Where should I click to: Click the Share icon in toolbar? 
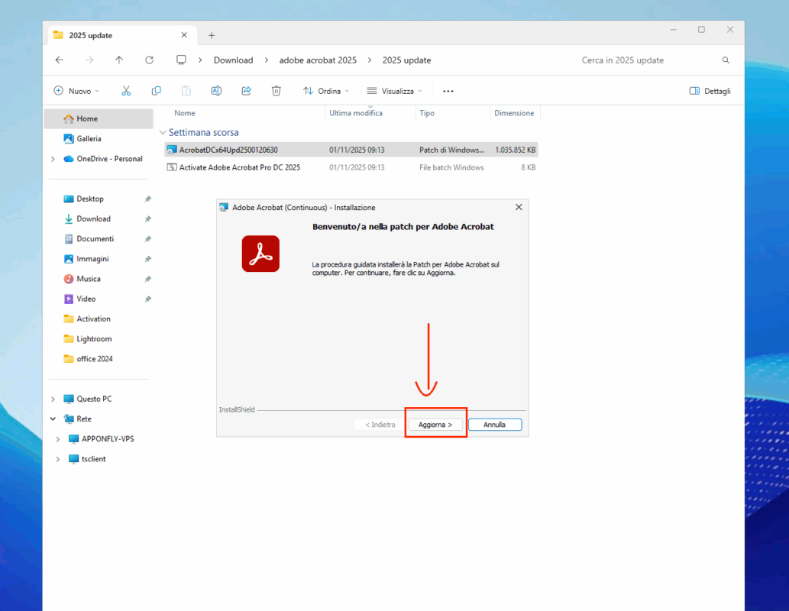[x=246, y=91]
